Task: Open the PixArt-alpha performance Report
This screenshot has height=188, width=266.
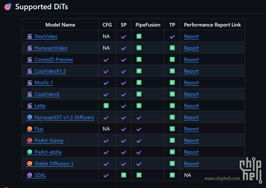Action: pyautogui.click(x=191, y=152)
